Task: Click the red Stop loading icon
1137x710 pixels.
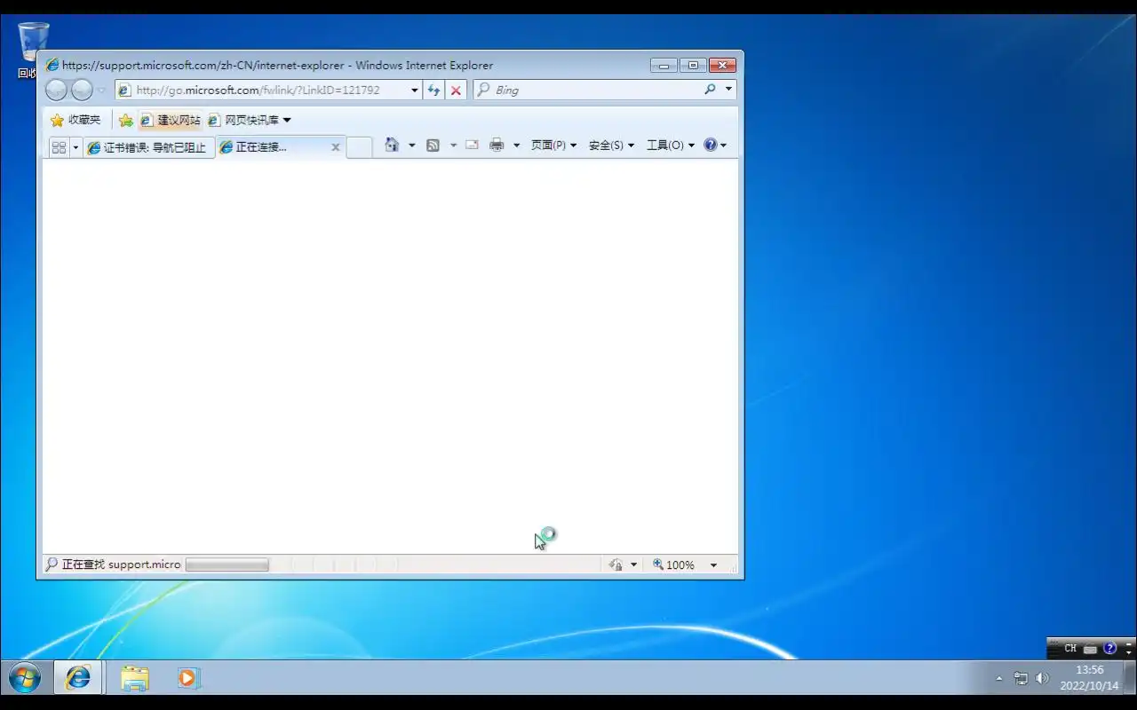Action: click(x=456, y=90)
